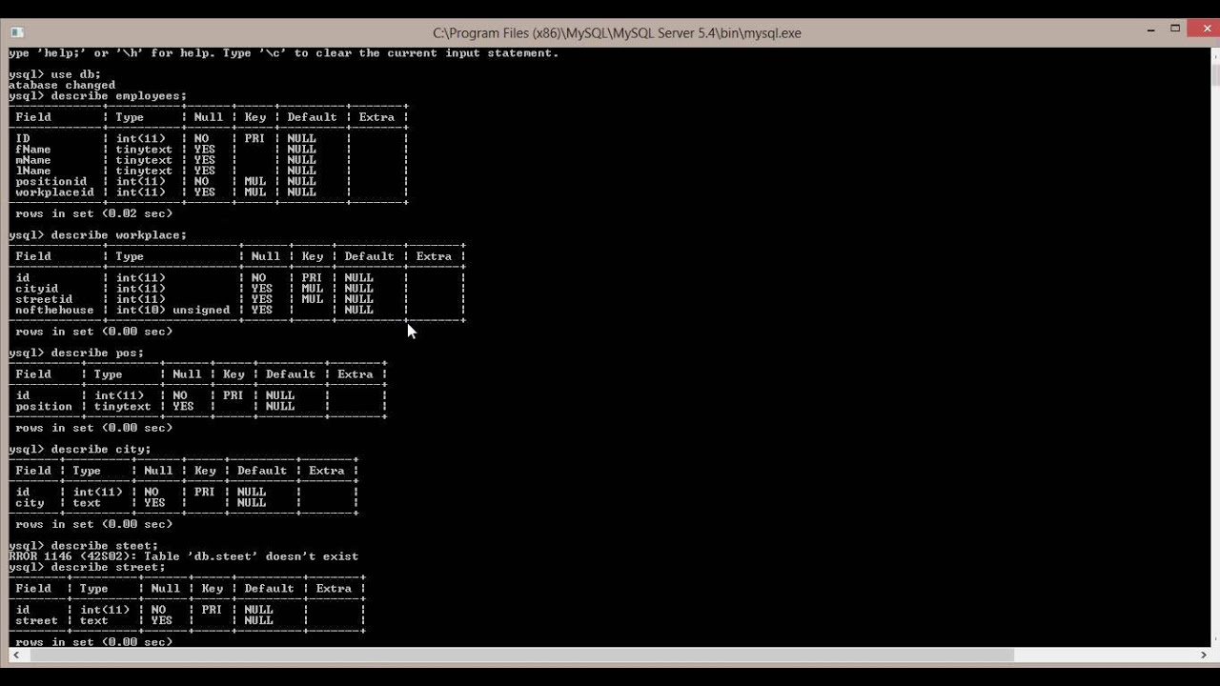Image resolution: width=1220 pixels, height=686 pixels.
Task: Click 'PRI' key in employees table
Action: coord(254,138)
